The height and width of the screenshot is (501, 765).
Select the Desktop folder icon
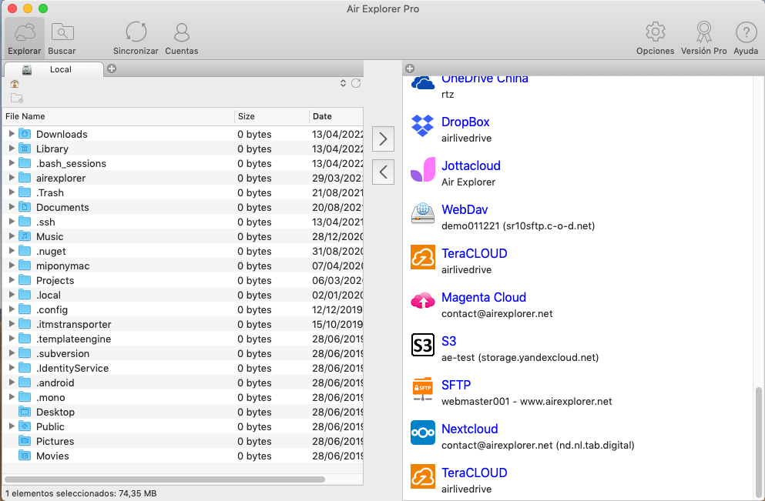click(25, 411)
